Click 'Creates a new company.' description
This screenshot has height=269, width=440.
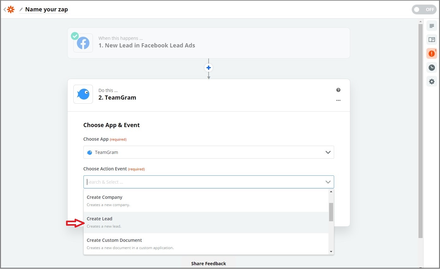pyautogui.click(x=108, y=205)
